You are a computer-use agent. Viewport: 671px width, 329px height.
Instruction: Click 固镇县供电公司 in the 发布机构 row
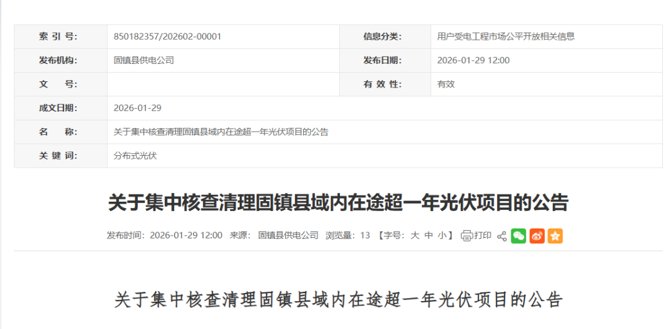144,60
